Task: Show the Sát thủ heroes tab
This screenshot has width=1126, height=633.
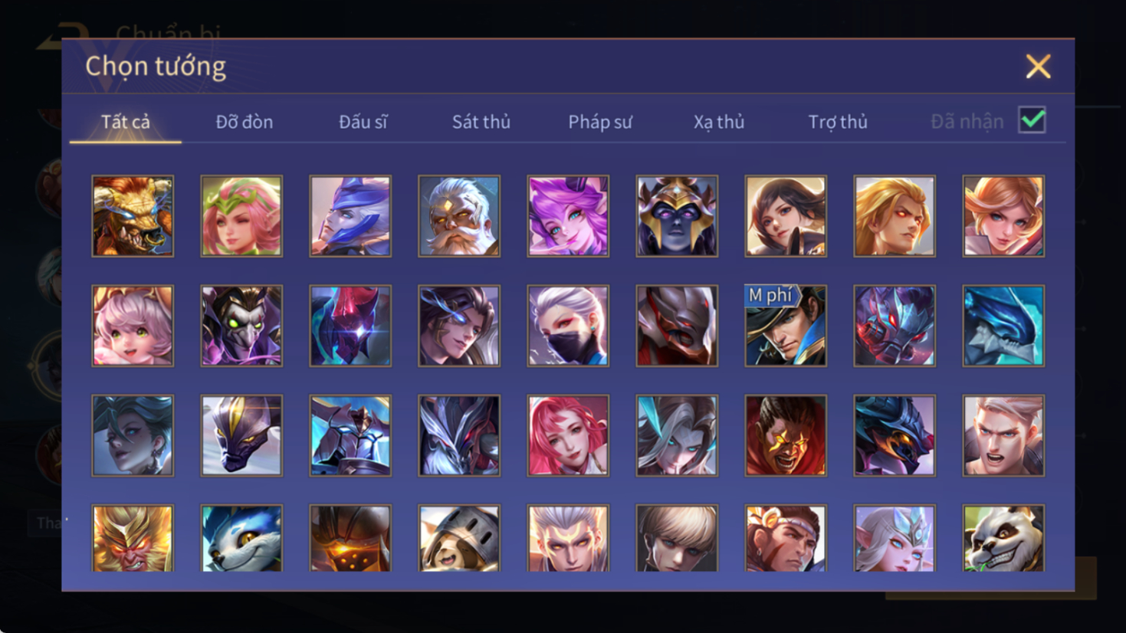Action: click(x=481, y=122)
